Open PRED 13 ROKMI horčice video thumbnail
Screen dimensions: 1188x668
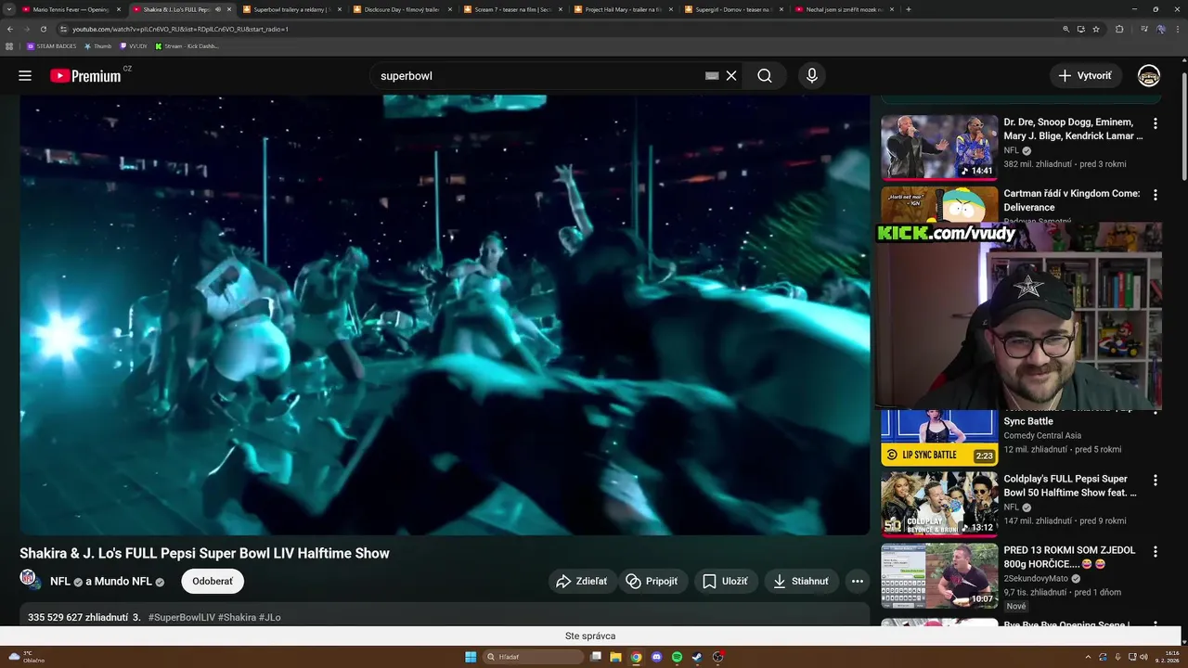pos(939,575)
